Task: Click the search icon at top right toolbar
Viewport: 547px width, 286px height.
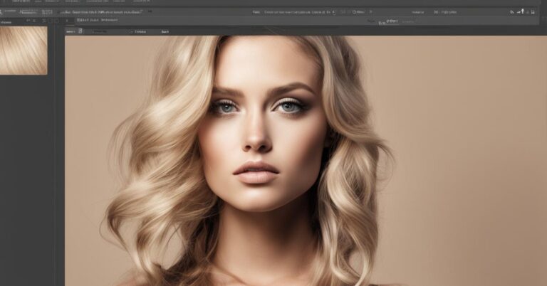Action: click(511, 12)
